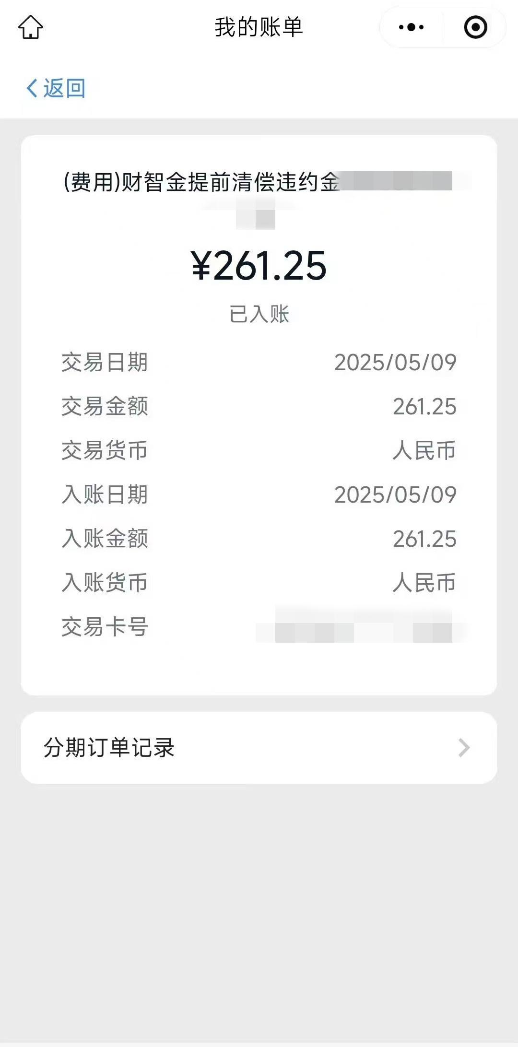Image resolution: width=518 pixels, height=1047 pixels.
Task: Expand the 分期订单记录 right chevron
Action: coord(463,747)
